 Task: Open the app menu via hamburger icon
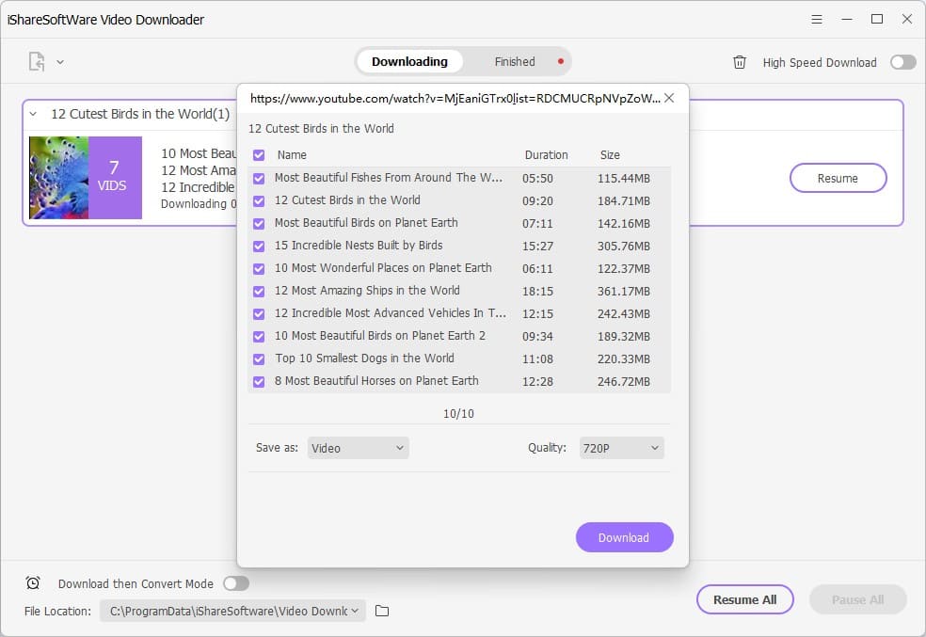tap(815, 19)
